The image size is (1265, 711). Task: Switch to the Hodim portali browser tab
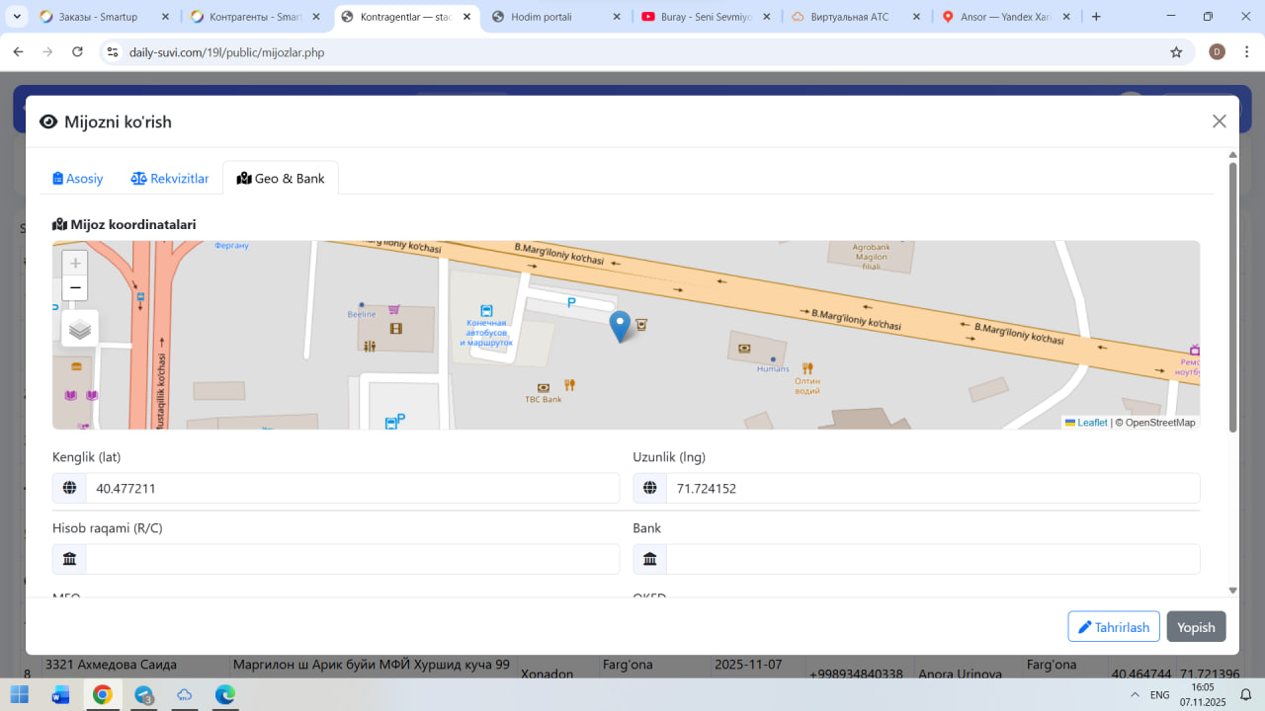point(557,17)
